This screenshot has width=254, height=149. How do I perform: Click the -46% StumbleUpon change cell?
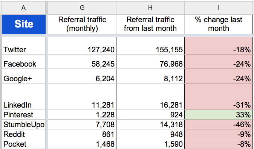(x=219, y=125)
